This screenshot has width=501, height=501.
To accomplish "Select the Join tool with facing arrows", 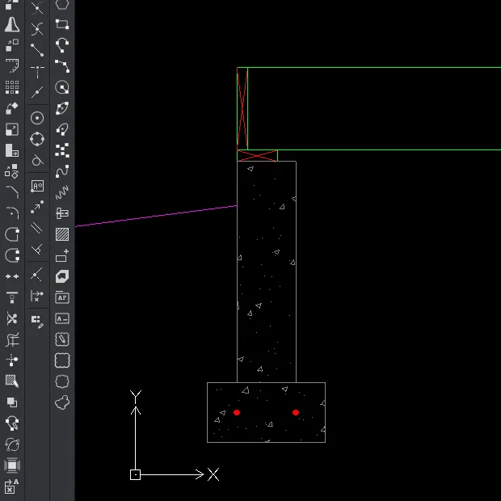I will click(12, 276).
